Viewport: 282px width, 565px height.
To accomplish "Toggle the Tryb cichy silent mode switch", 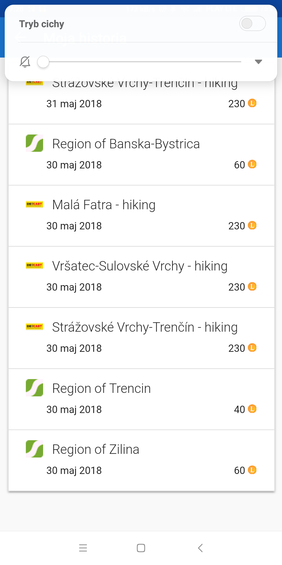I will pos(252,24).
